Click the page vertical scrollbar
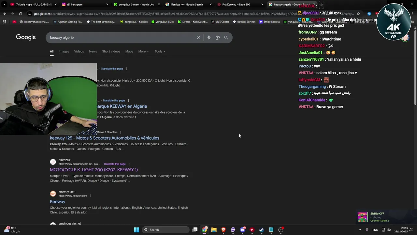417x235 pixels. [x=415, y=67]
